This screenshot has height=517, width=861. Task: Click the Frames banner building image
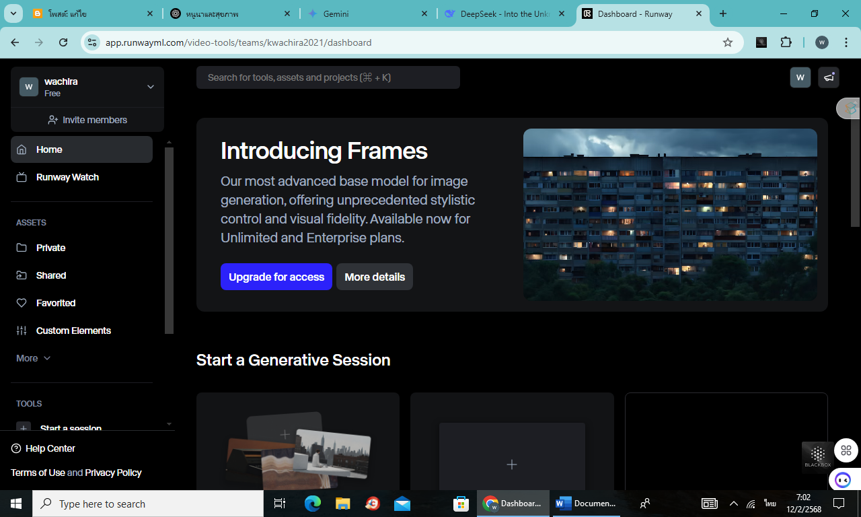pyautogui.click(x=670, y=215)
